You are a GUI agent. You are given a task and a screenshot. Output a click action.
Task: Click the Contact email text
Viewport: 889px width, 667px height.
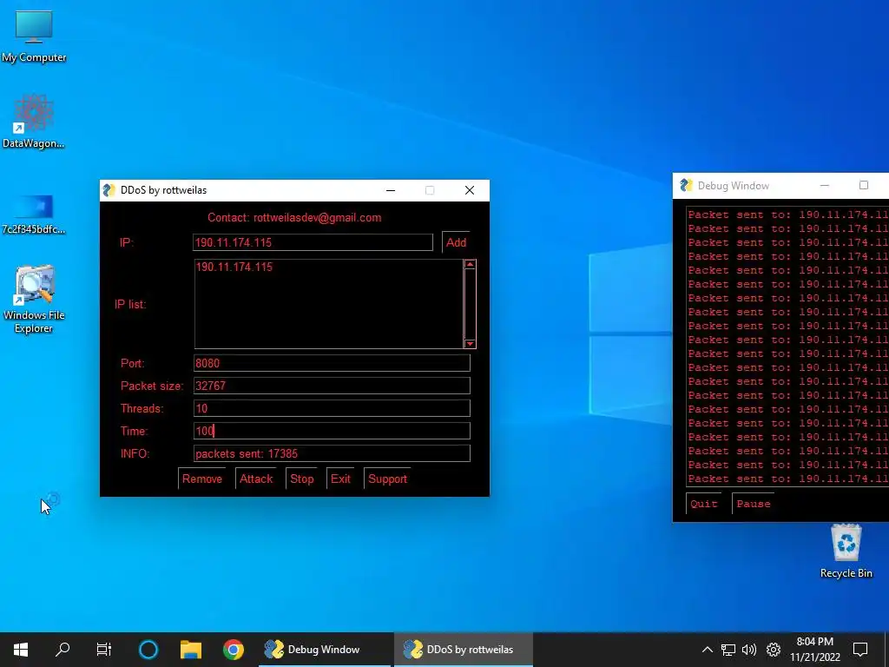(294, 217)
